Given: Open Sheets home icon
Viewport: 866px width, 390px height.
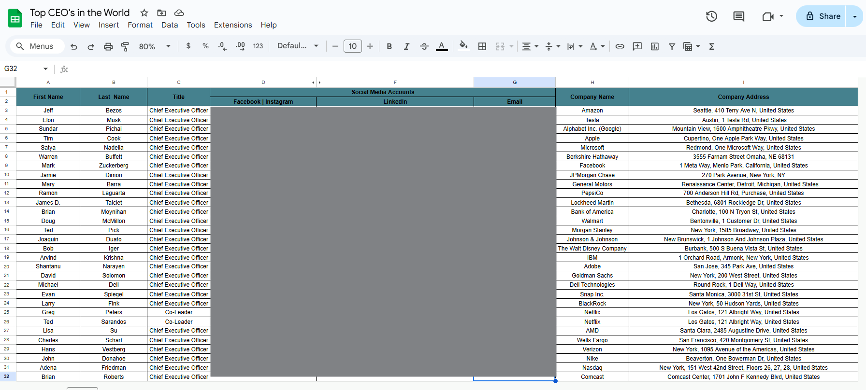Looking at the screenshot, I should [15, 18].
